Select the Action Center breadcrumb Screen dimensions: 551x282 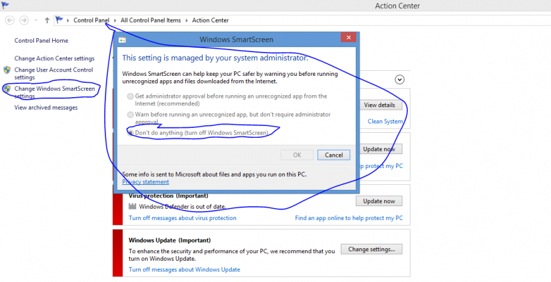coord(210,20)
